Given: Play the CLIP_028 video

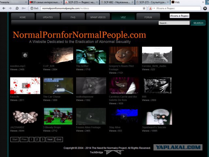Looking at the screenshot, I should 58,55.
